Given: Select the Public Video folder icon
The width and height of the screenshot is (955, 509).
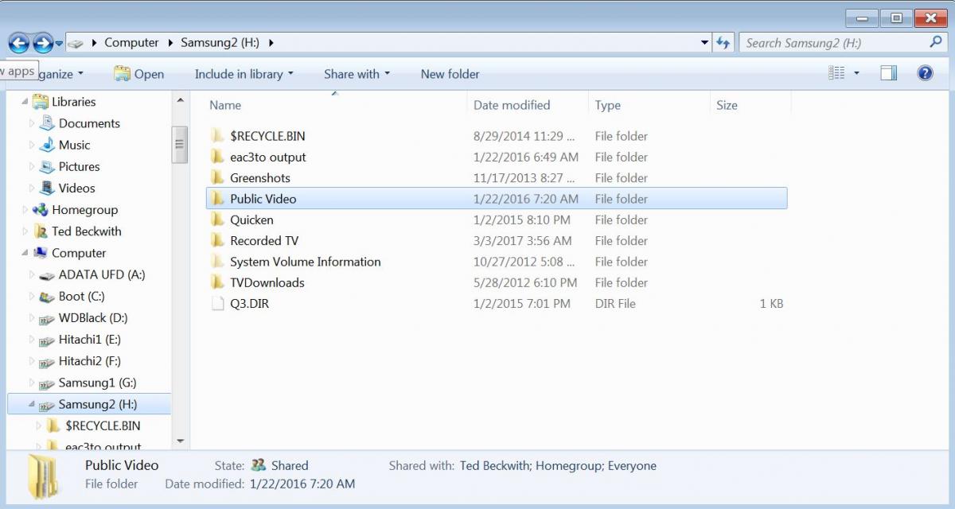Looking at the screenshot, I should coord(217,199).
